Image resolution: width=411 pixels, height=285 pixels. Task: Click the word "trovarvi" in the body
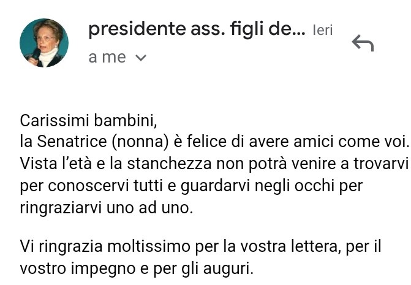[382, 164]
